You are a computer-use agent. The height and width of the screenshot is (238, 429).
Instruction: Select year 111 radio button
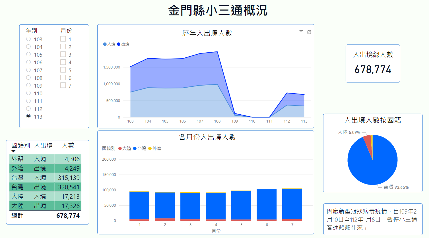click(x=28, y=101)
